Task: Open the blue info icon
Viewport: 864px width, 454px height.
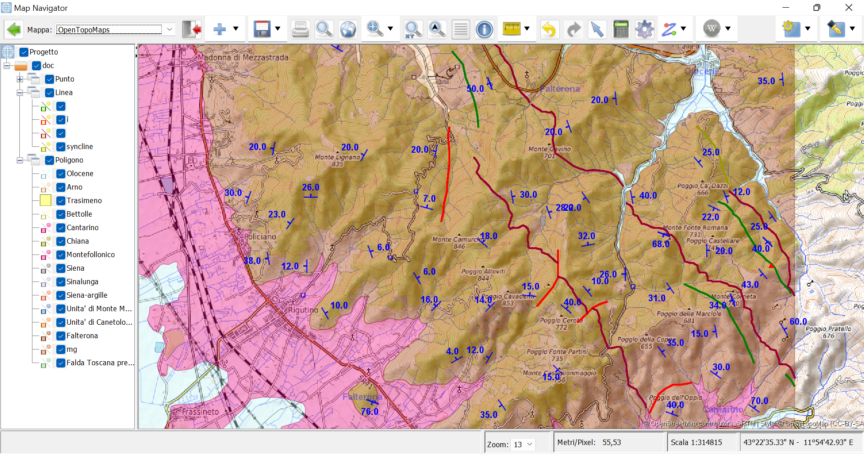Action: click(x=485, y=30)
